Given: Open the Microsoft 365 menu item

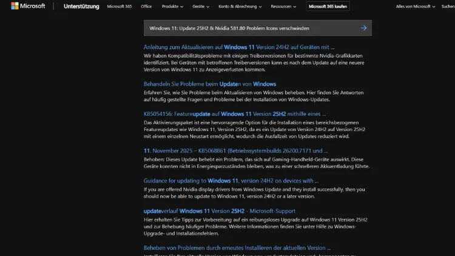Looking at the screenshot, I should click(x=120, y=7).
